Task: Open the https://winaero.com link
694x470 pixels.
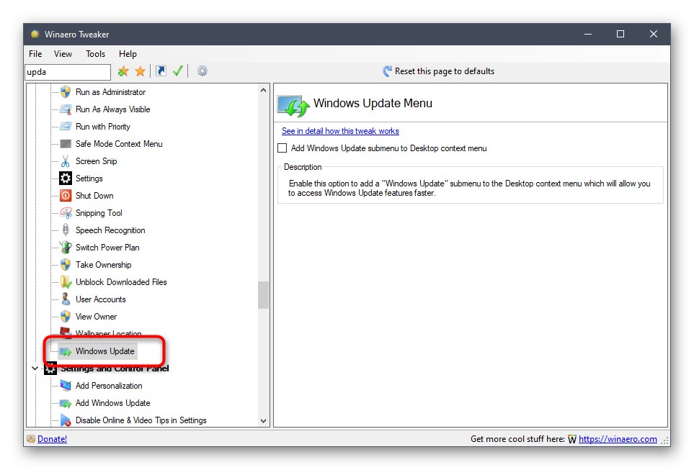Action: pyautogui.click(x=618, y=439)
